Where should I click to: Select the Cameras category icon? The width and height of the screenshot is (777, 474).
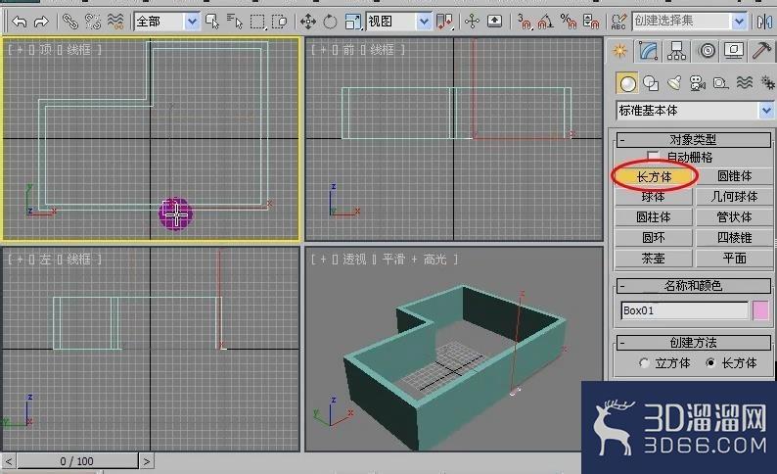(x=697, y=83)
